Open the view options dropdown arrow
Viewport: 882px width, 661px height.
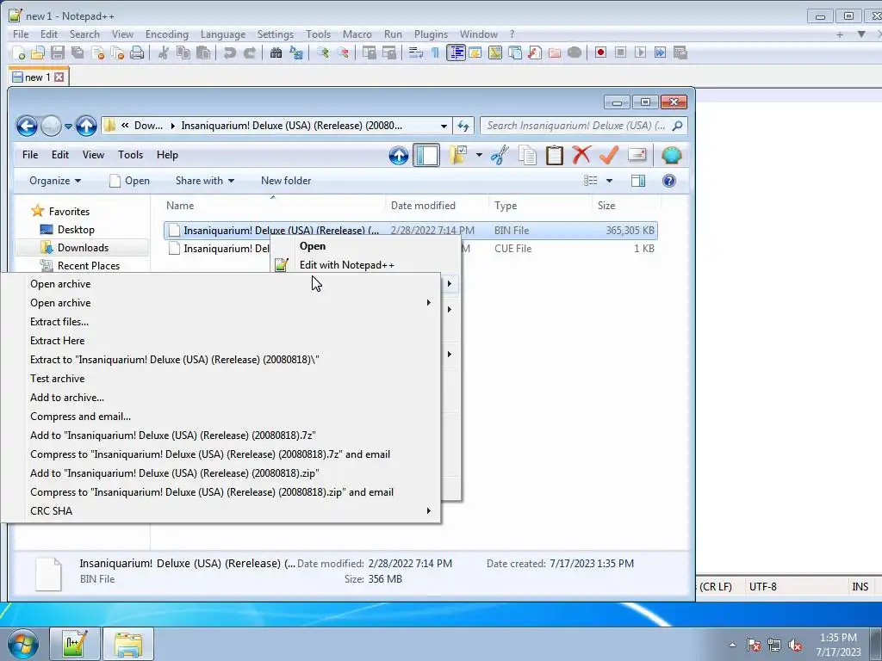click(x=609, y=181)
